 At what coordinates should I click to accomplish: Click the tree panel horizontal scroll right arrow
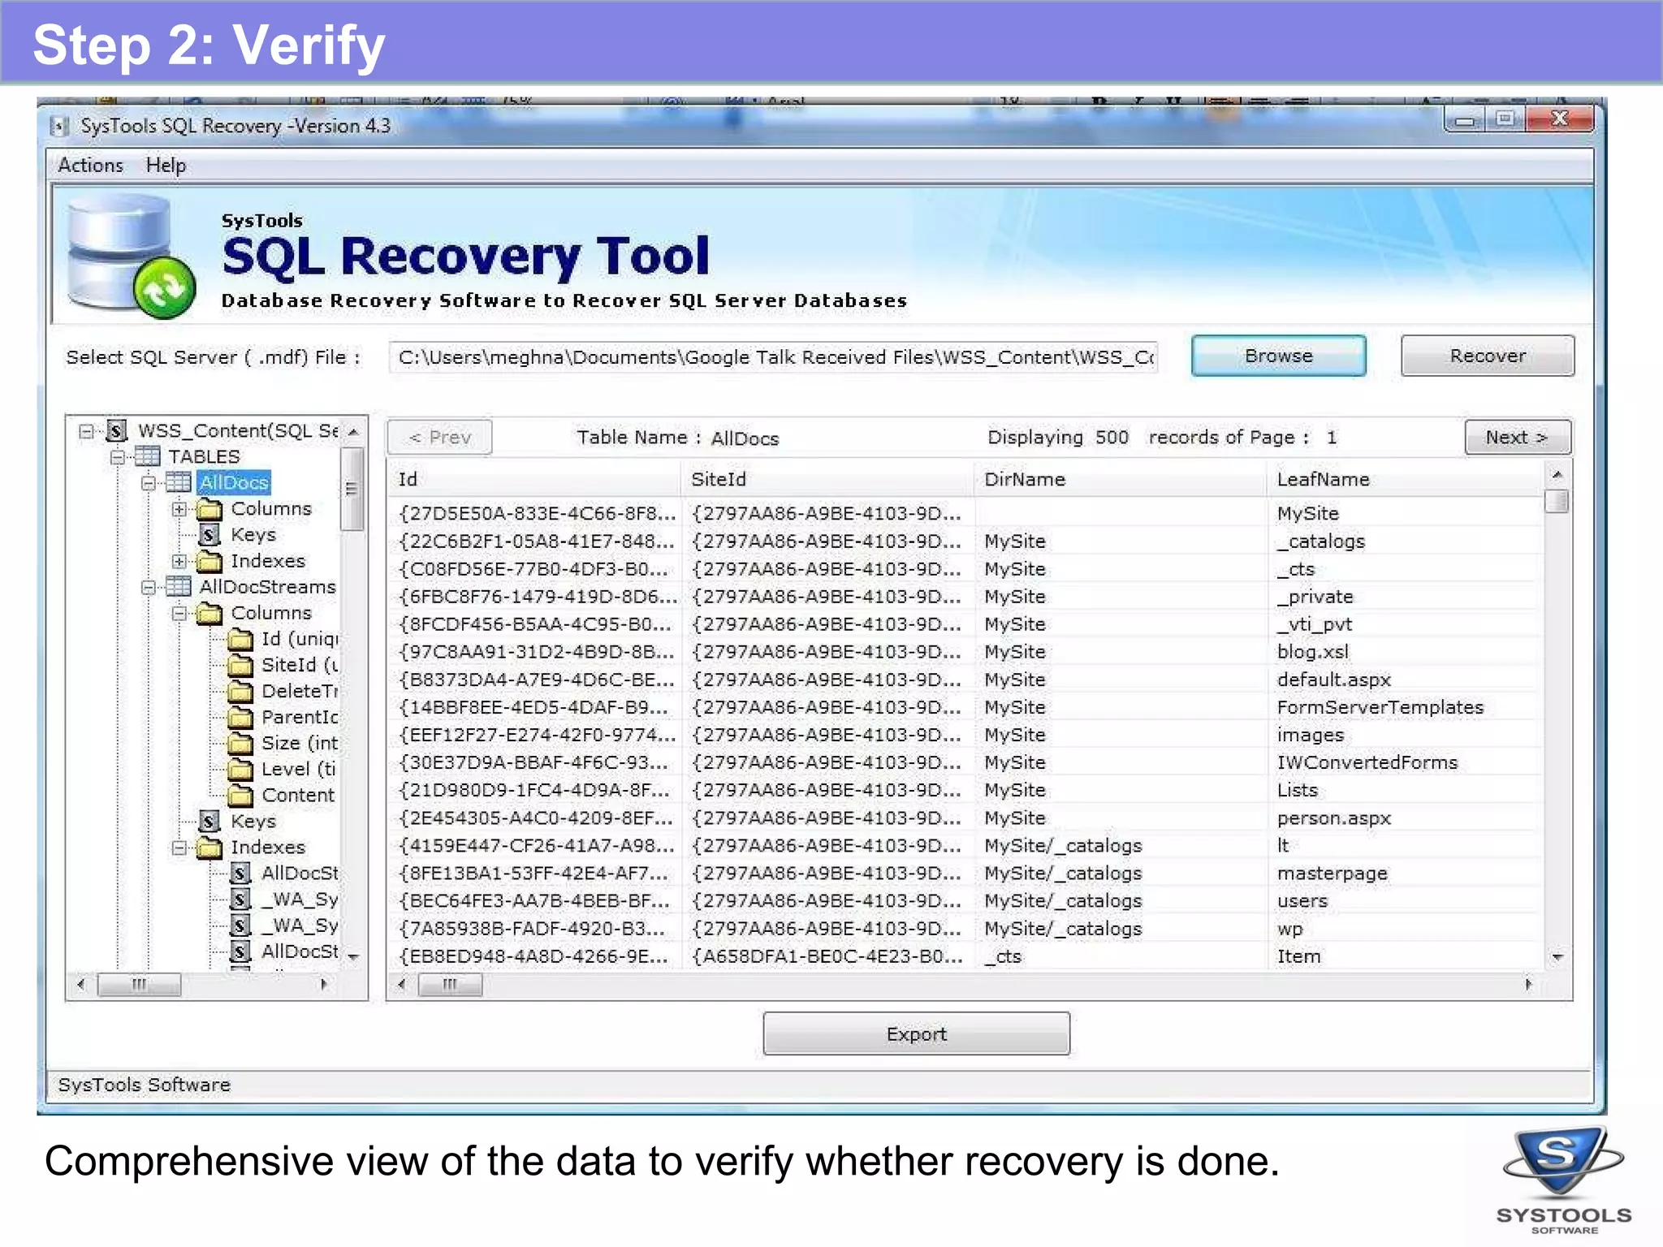[x=324, y=984]
